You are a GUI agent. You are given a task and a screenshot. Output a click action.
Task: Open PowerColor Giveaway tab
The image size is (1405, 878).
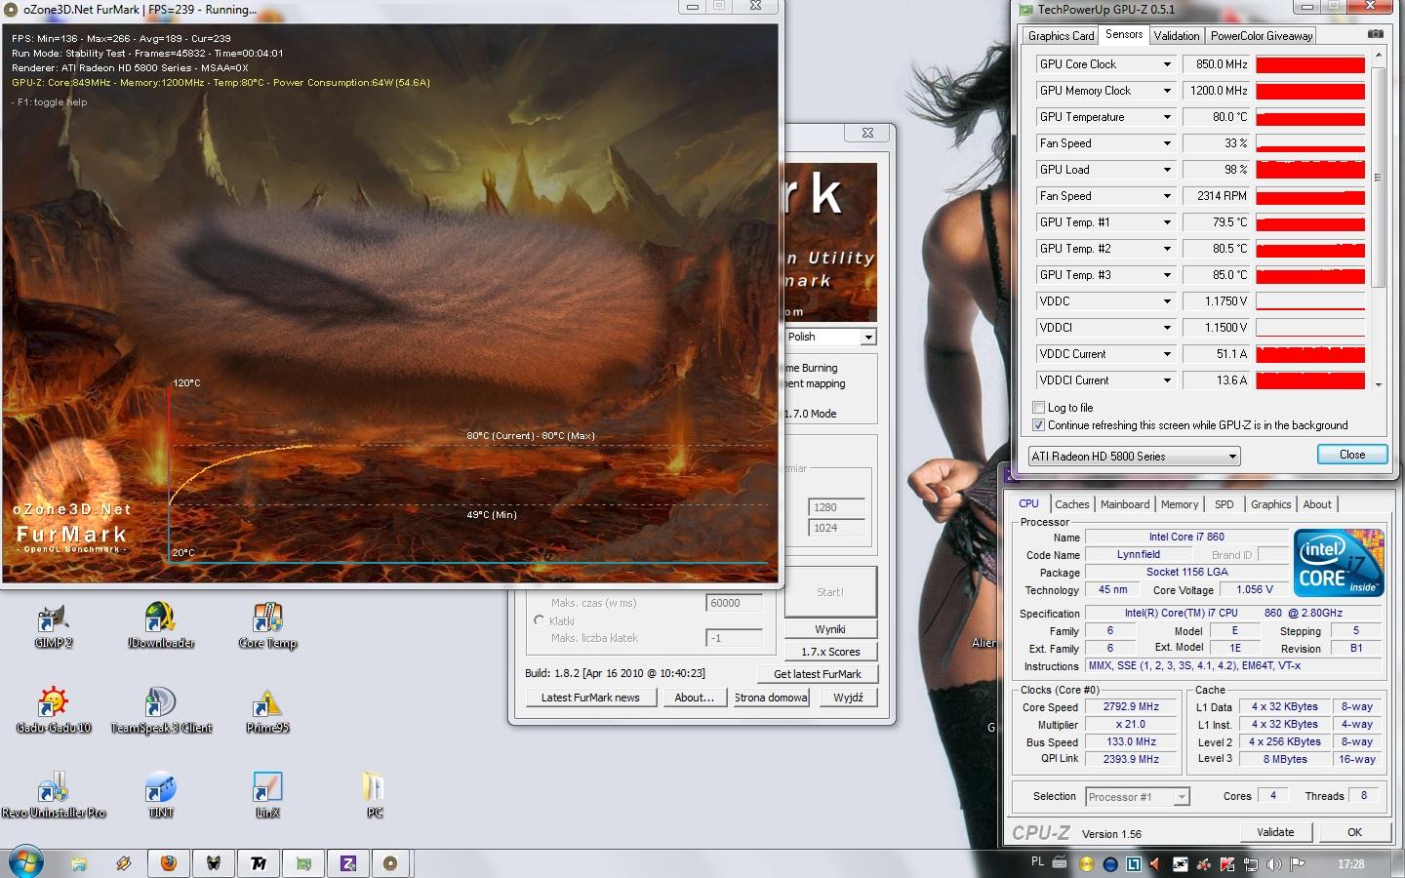pyautogui.click(x=1262, y=36)
